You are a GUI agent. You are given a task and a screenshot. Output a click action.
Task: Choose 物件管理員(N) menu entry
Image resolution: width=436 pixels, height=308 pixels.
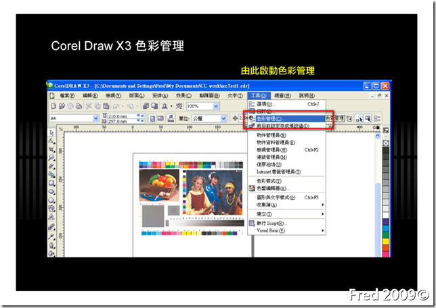pos(286,135)
